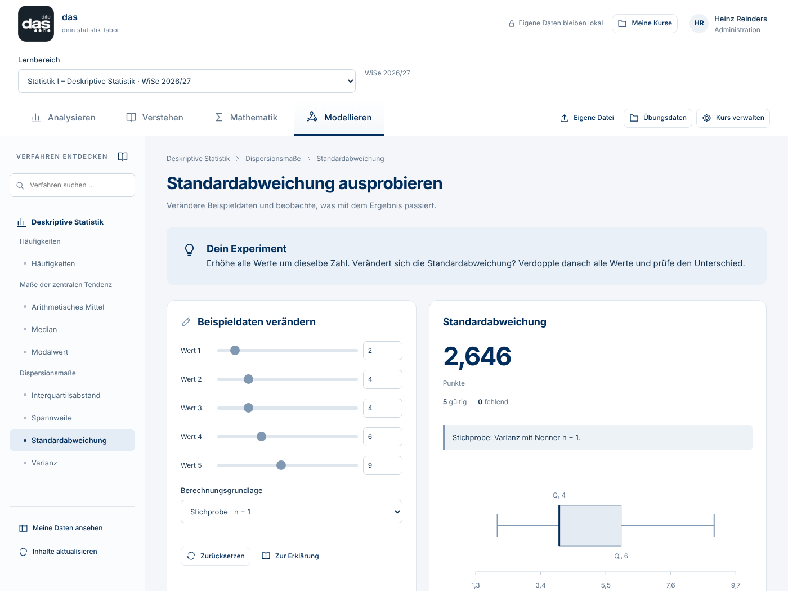Switch to the Analysieren tab

tap(63, 118)
